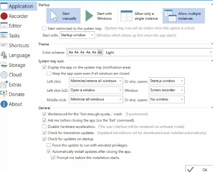Click the Ok checkmark icon
Image resolution: width=213 pixels, height=172 pixels.
tap(190, 169)
